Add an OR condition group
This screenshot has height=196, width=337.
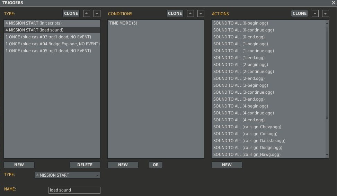point(156,165)
